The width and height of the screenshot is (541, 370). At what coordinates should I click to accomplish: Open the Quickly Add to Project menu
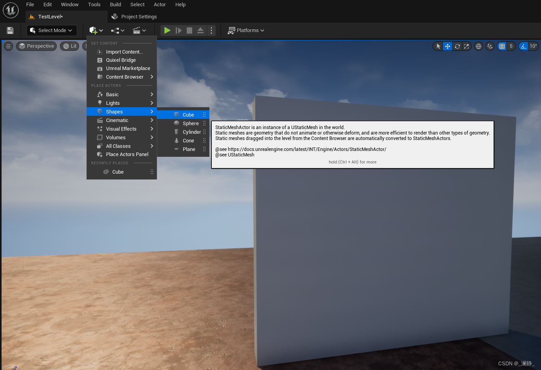pyautogui.click(x=96, y=31)
